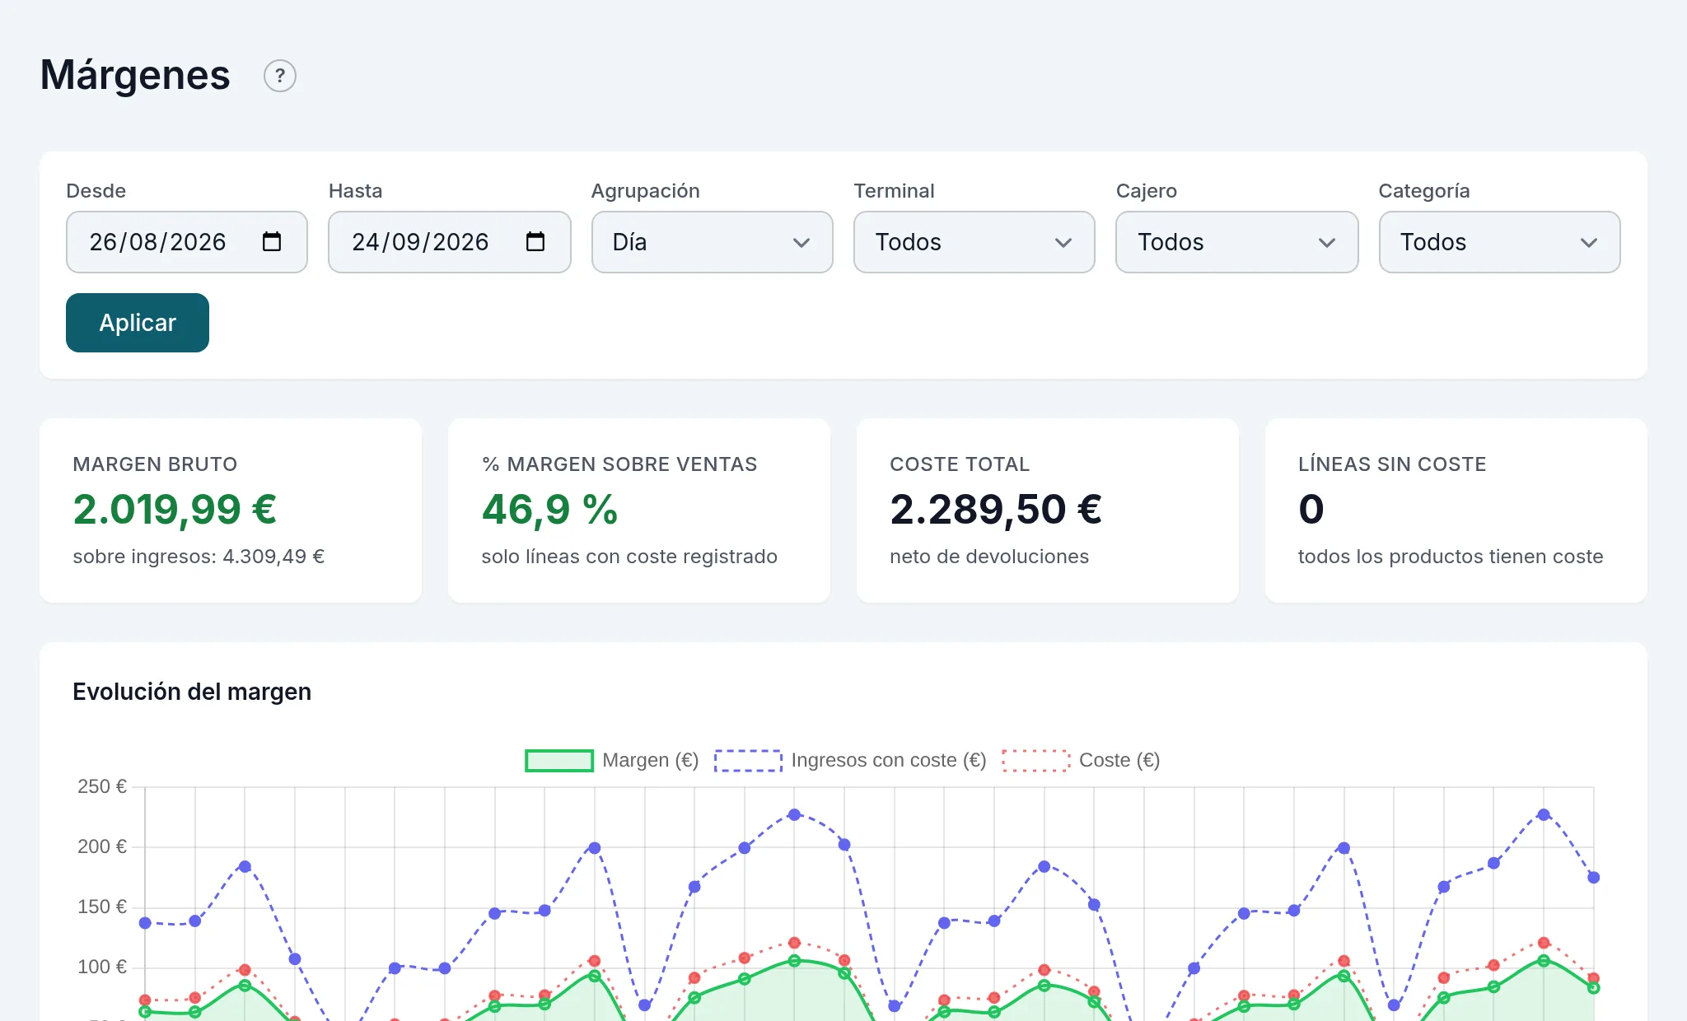The width and height of the screenshot is (1687, 1021).
Task: Click the 250 € axis label
Action: 102,786
